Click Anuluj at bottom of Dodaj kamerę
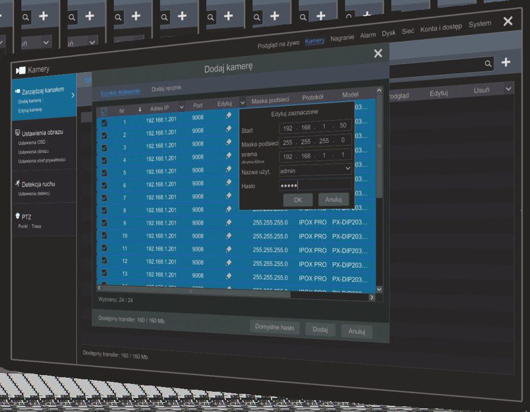 pos(356,331)
